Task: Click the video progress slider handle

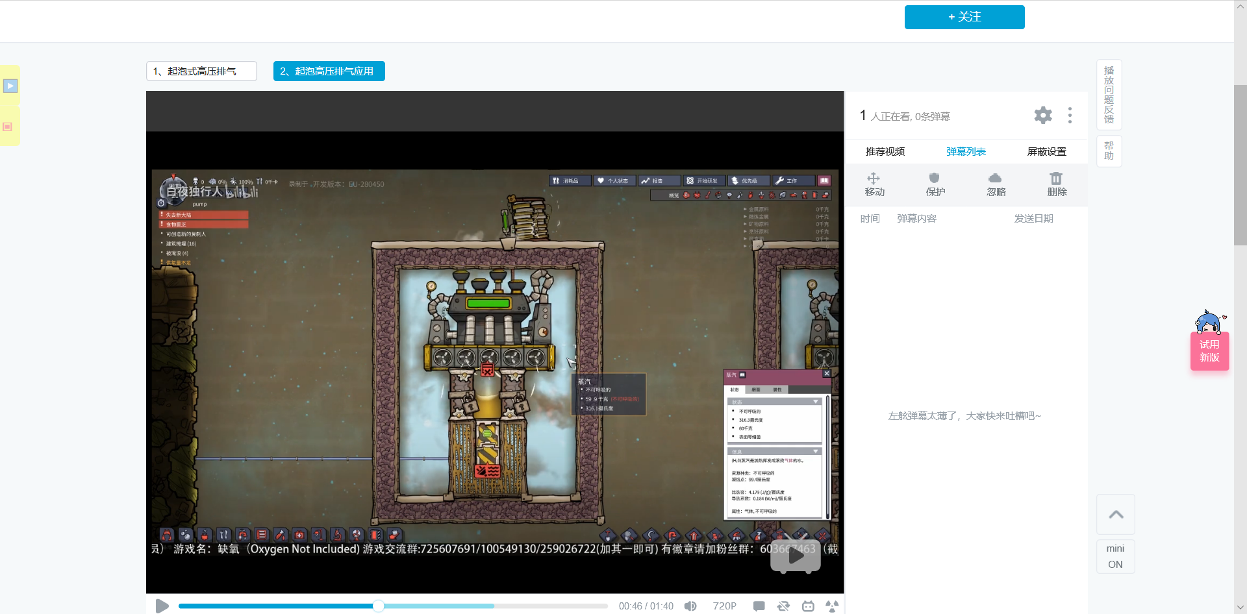Action: tap(379, 606)
